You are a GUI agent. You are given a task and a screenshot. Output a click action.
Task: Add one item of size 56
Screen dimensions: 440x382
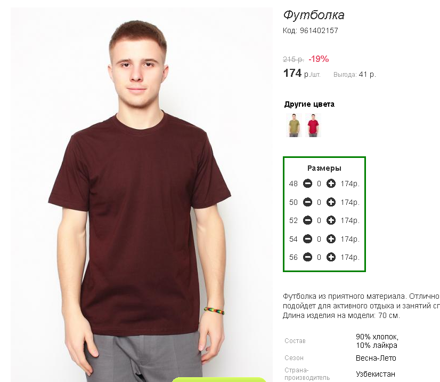[x=331, y=257]
